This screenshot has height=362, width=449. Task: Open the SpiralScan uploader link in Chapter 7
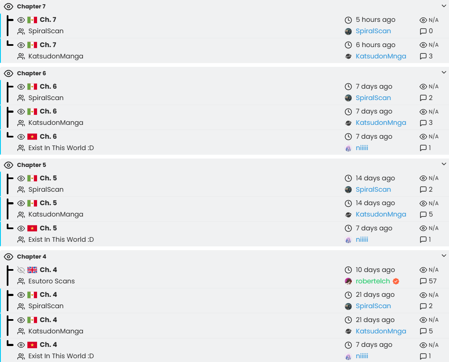373,31
